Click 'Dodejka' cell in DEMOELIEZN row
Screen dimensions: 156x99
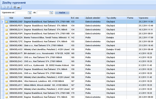click(x=116, y=38)
